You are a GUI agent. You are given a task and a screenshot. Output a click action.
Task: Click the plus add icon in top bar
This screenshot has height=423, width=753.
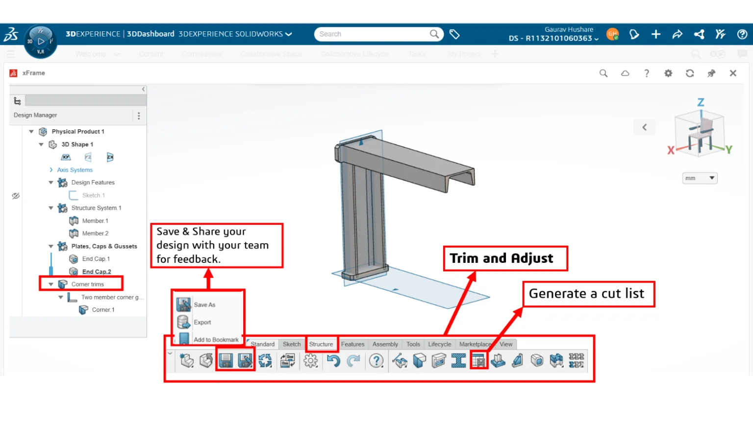pyautogui.click(x=656, y=34)
